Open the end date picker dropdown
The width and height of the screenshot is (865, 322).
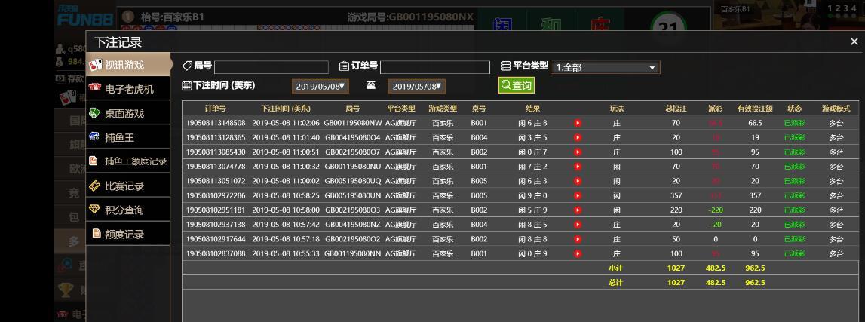coord(417,87)
